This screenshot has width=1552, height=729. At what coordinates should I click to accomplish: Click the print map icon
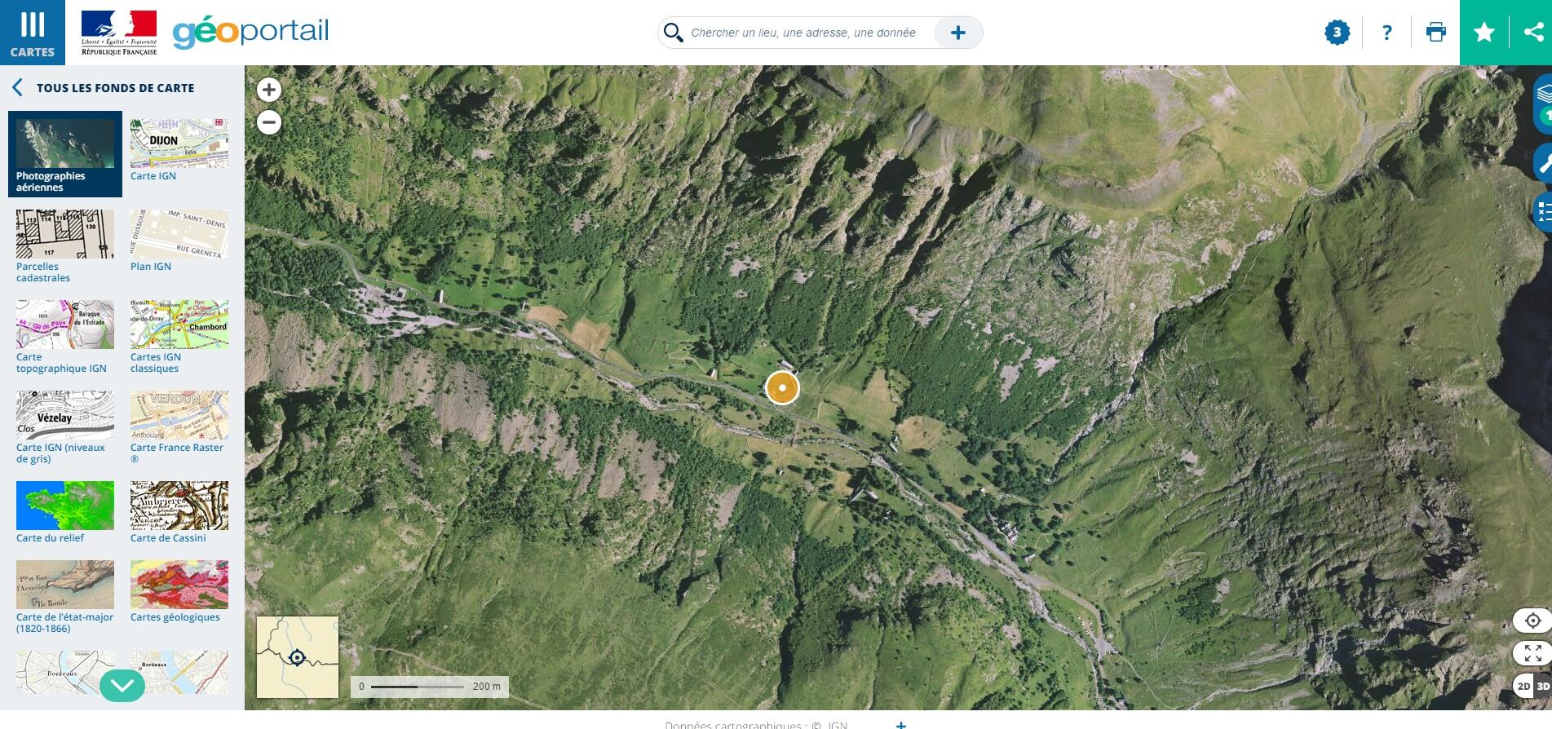click(x=1435, y=33)
